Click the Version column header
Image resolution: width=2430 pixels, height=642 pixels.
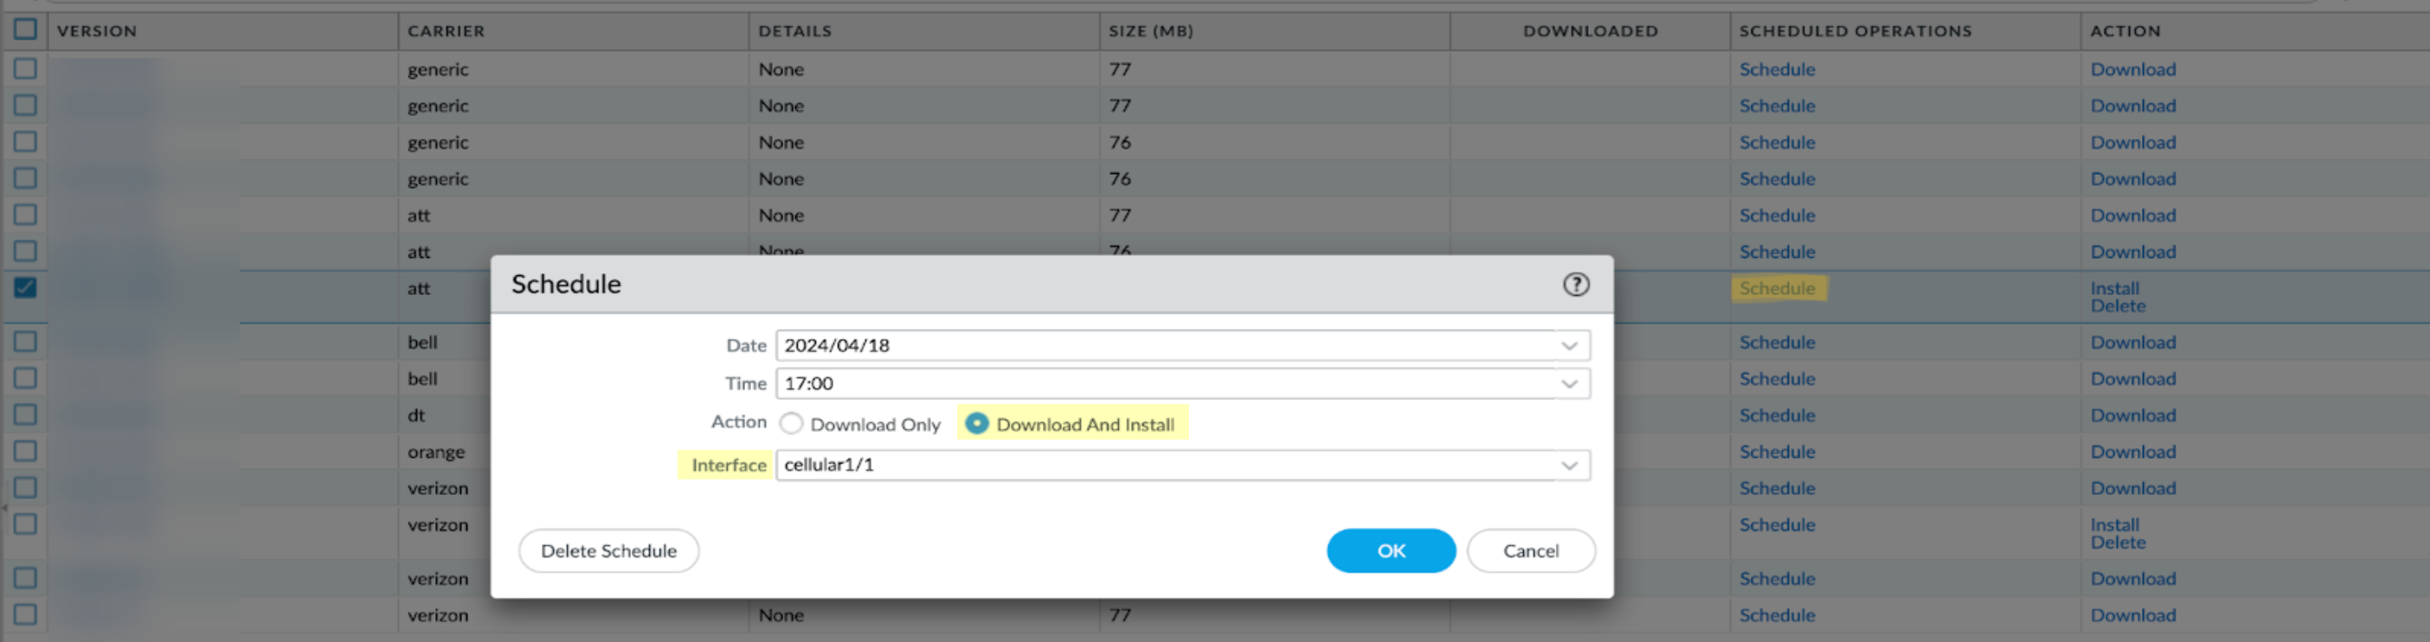[x=97, y=31]
